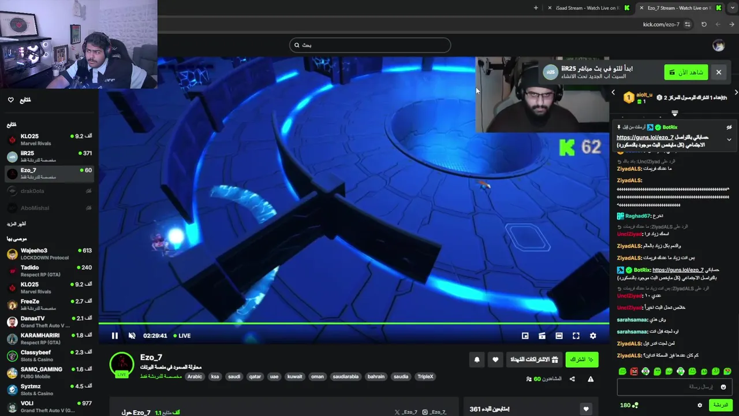Create a clip using the clapperboard icon
This screenshot has width=739, height=416.
[542, 336]
